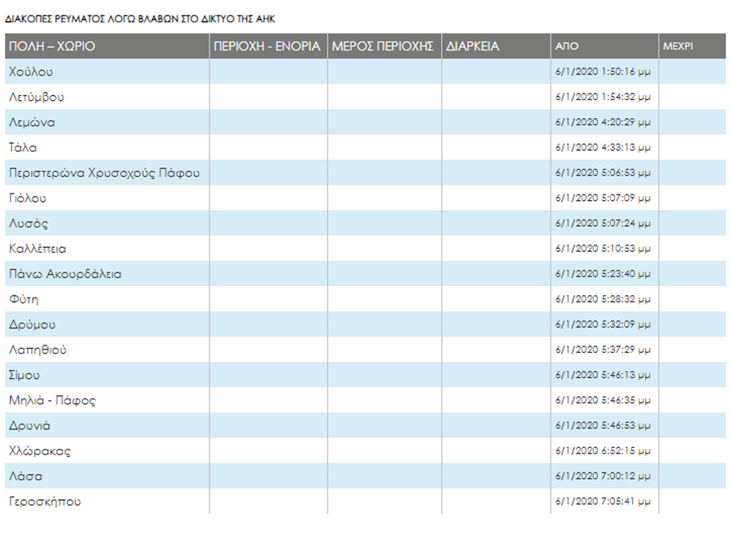Click the ΔΙΑΡΚΕΙΑ column header
This screenshot has width=731, height=548.
(x=496, y=46)
